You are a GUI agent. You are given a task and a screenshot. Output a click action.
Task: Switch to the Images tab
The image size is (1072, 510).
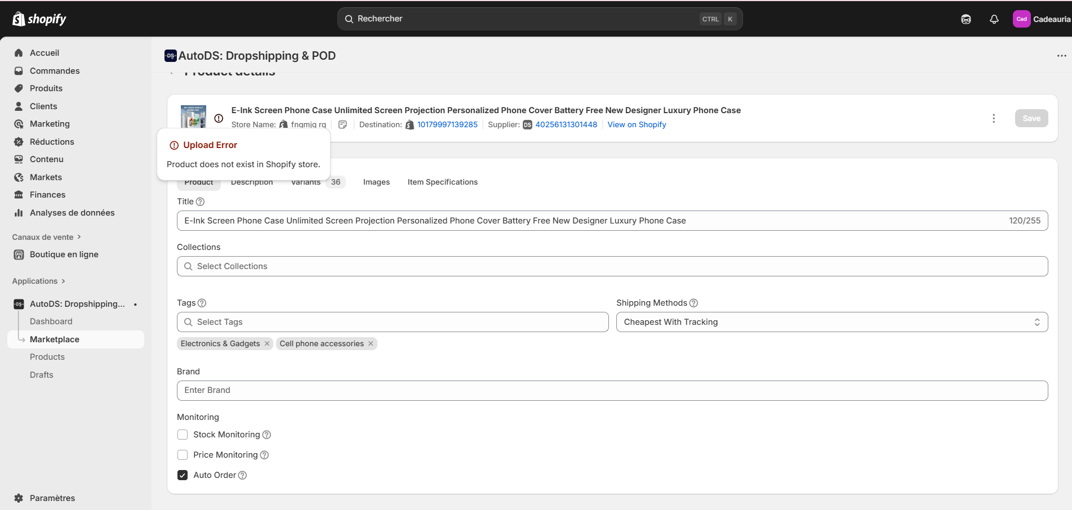click(376, 182)
